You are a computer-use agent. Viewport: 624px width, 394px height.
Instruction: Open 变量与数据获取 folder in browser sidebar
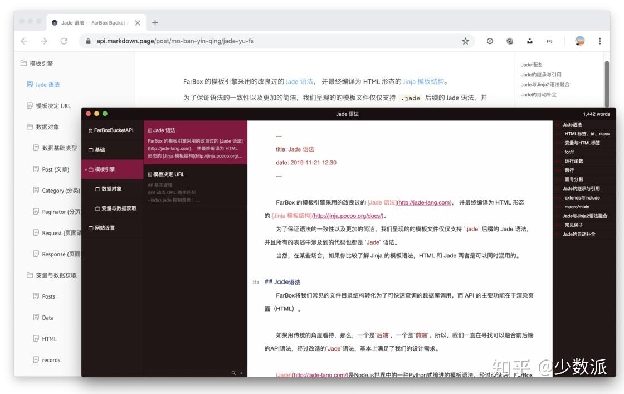pyautogui.click(x=52, y=275)
